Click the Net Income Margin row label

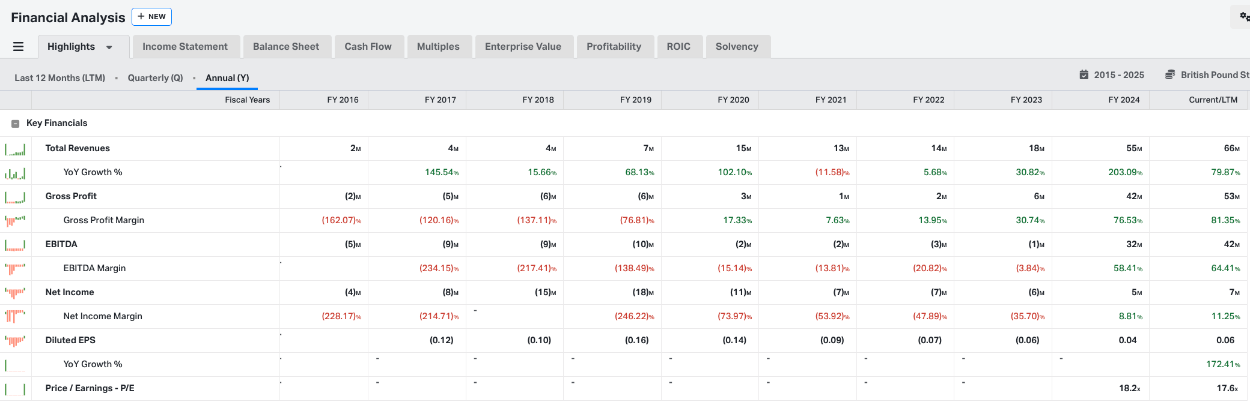[103, 316]
